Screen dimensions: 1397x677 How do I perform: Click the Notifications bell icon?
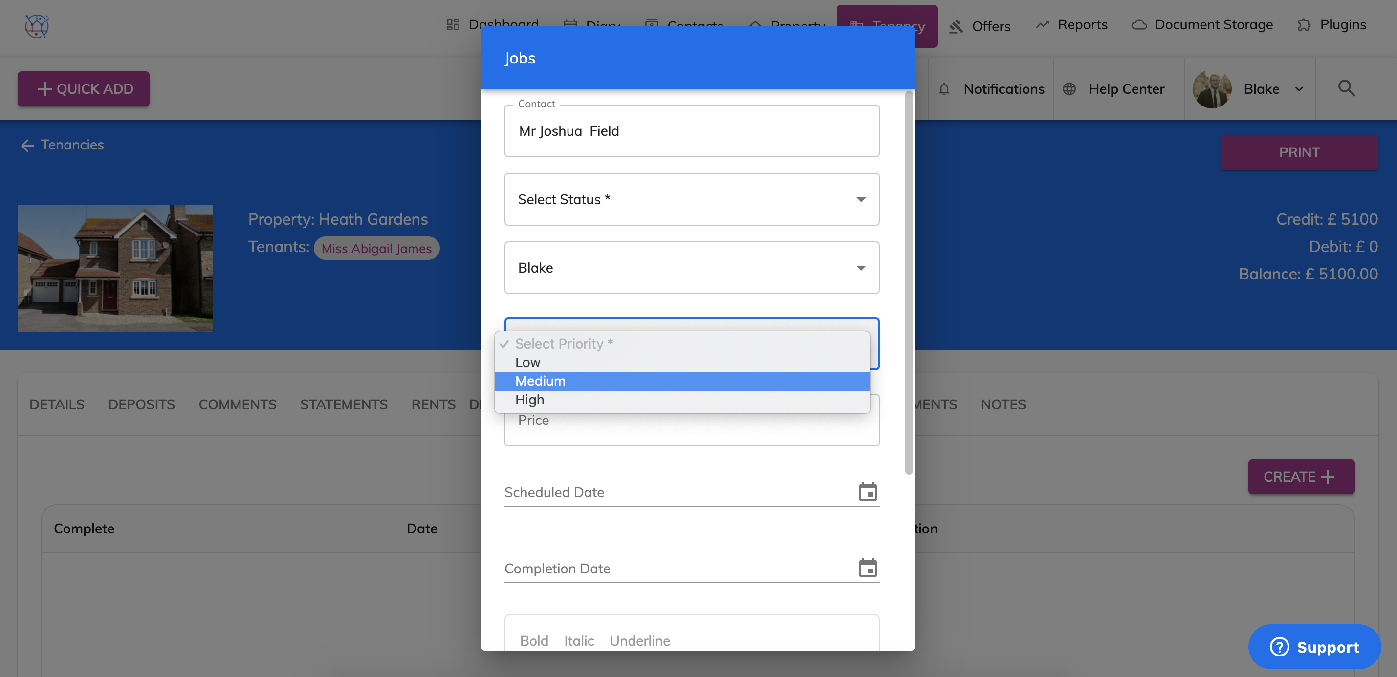pos(944,89)
